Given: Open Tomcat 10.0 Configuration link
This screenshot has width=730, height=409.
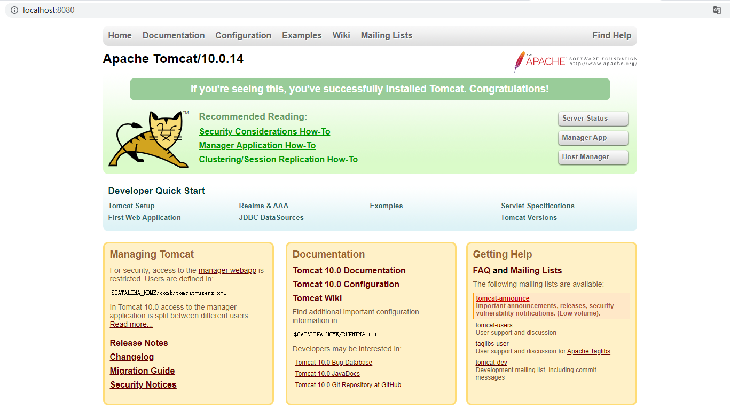Looking at the screenshot, I should click(346, 285).
